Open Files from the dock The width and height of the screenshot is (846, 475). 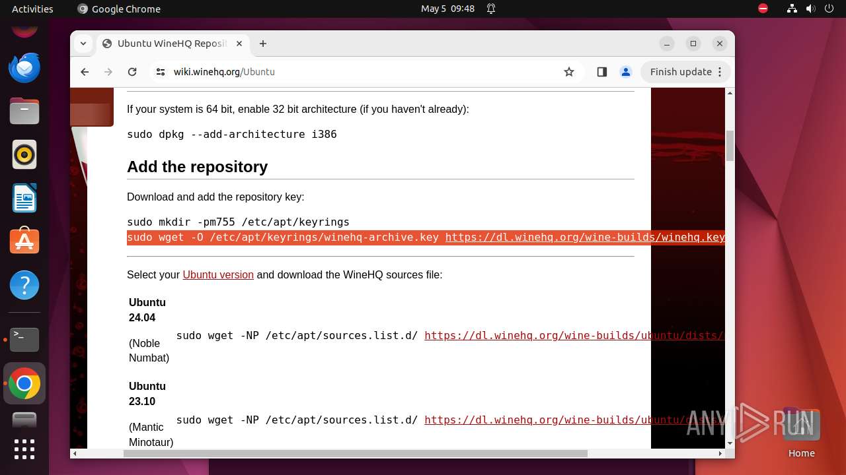click(x=24, y=111)
